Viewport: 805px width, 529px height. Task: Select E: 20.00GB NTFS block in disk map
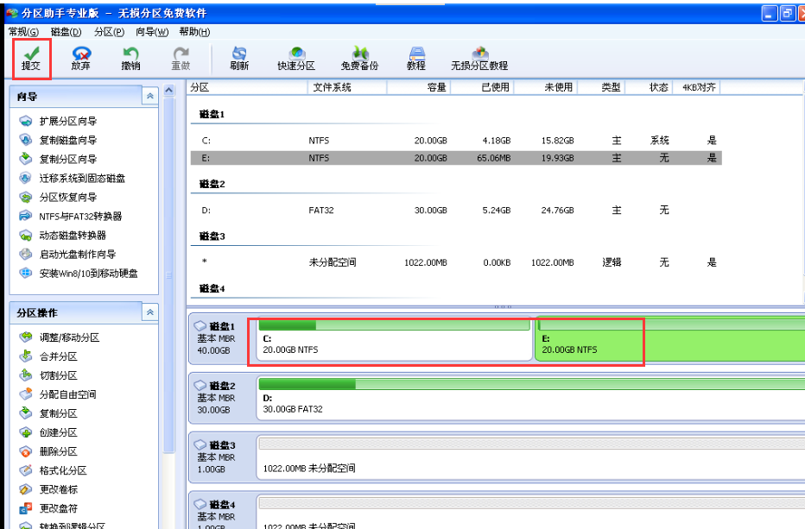669,339
